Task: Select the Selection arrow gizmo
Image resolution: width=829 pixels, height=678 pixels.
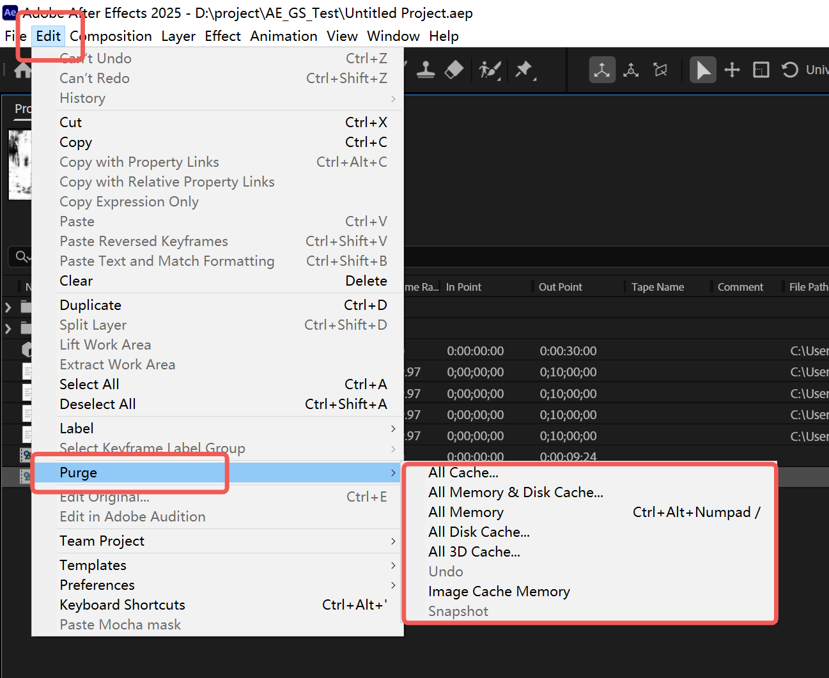Action: coord(703,70)
